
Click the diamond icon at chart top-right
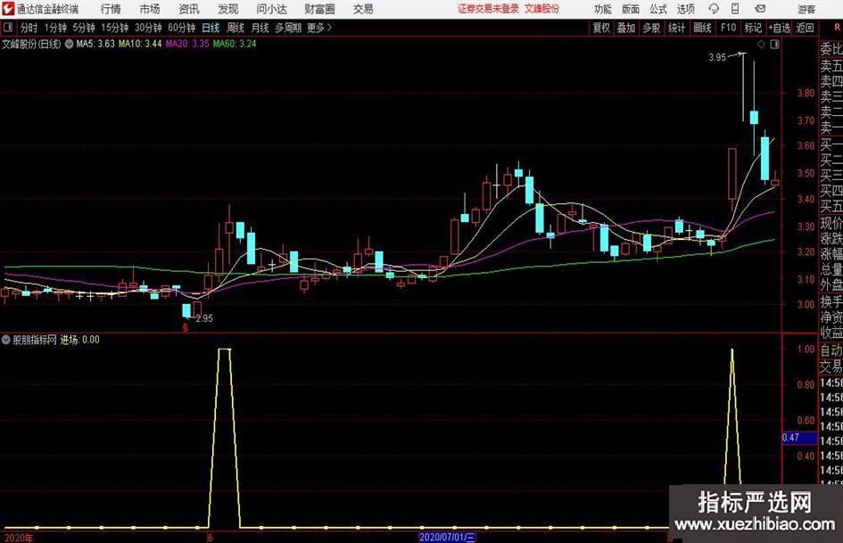click(x=760, y=43)
